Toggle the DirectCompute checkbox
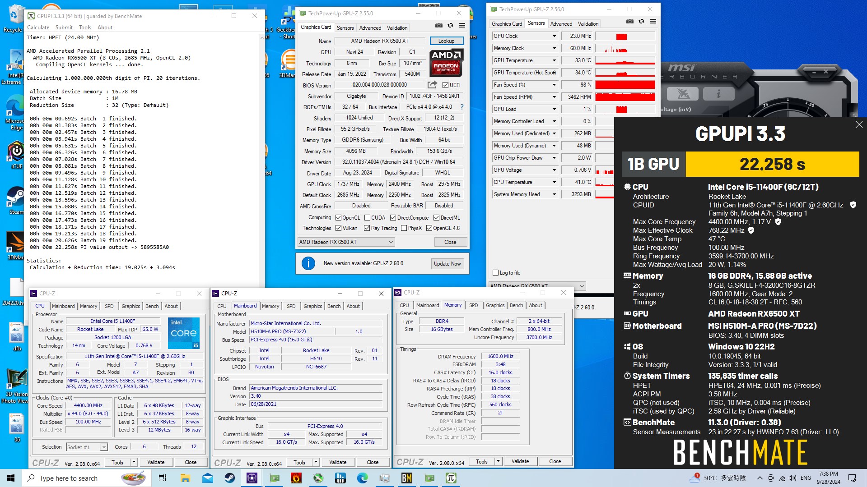The width and height of the screenshot is (867, 487). [393, 218]
